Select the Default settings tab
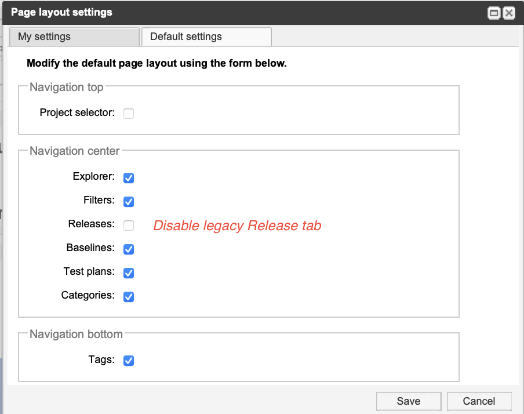The height and width of the screenshot is (414, 524). pos(206,37)
